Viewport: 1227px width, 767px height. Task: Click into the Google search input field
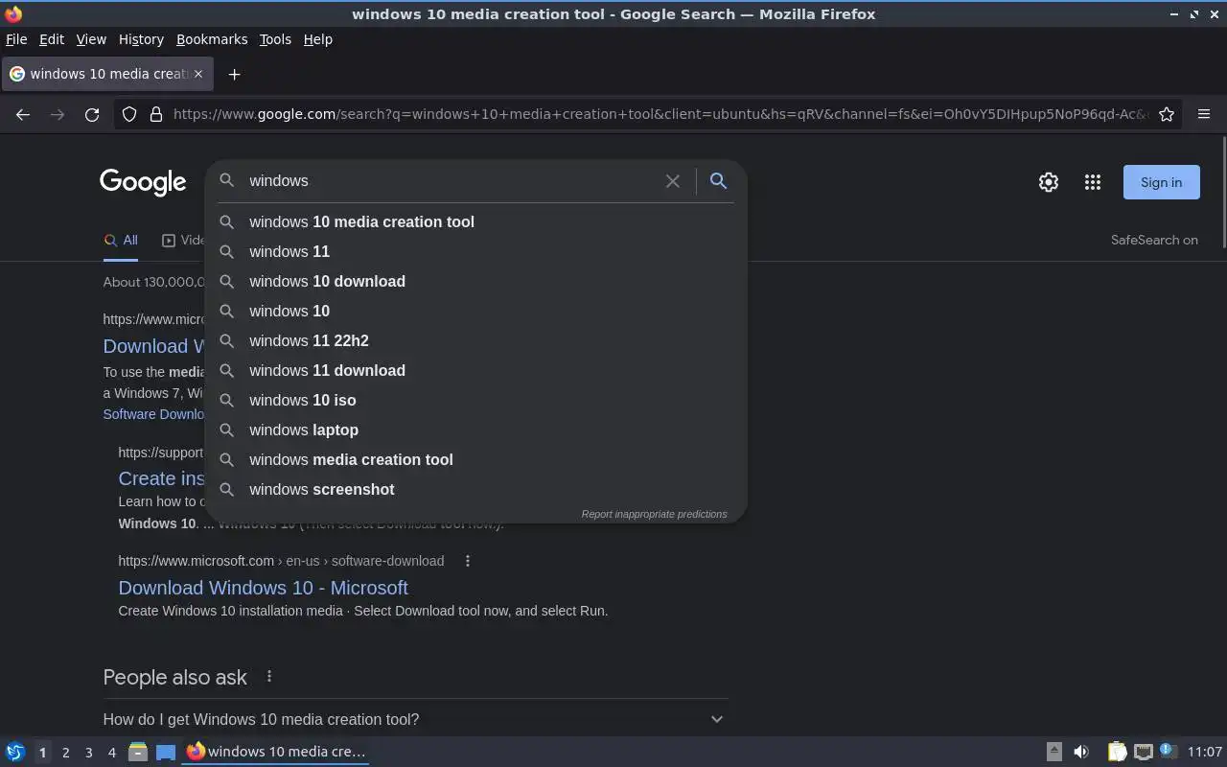click(x=451, y=180)
